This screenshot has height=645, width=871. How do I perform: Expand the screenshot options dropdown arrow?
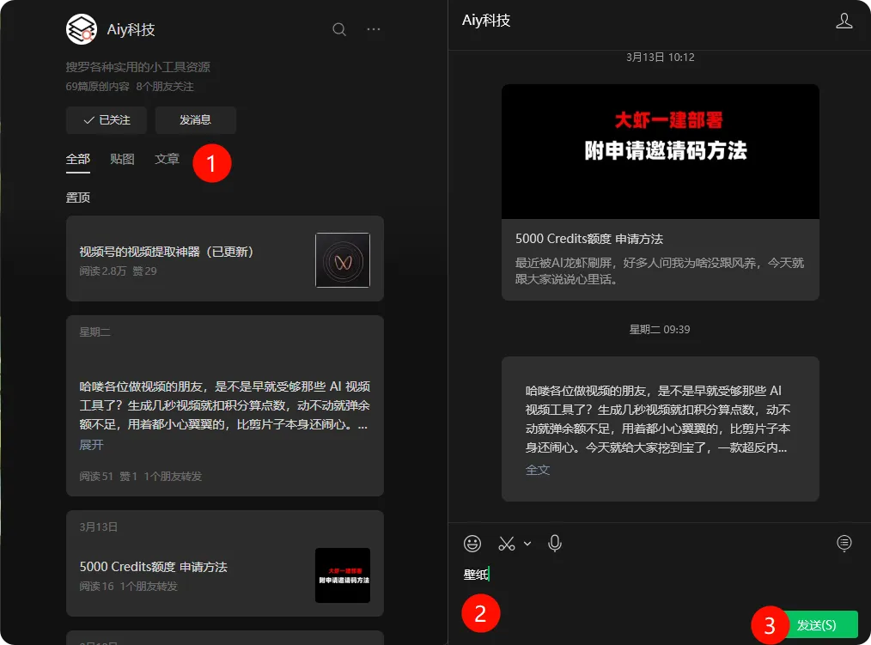click(527, 544)
